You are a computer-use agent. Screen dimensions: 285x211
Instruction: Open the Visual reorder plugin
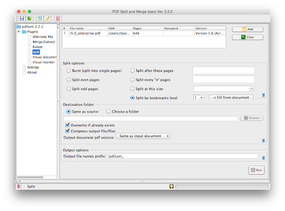[44, 62]
